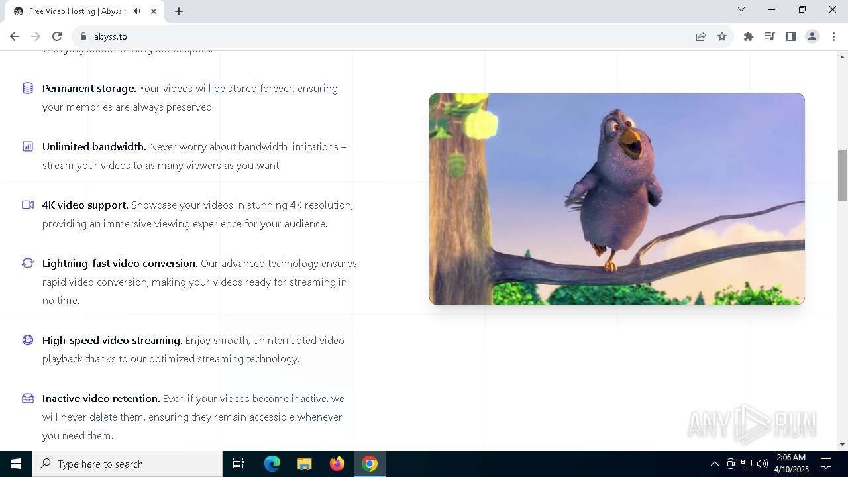Toggle the Chrome side panel
The height and width of the screenshot is (477, 848).
[791, 36]
